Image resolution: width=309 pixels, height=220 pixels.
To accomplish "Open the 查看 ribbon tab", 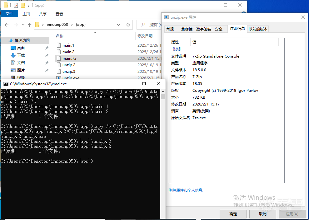I will (59, 14).
